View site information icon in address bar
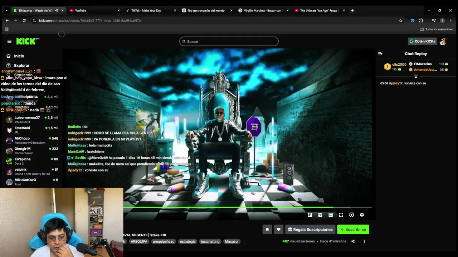458x257 pixels. tap(34, 20)
